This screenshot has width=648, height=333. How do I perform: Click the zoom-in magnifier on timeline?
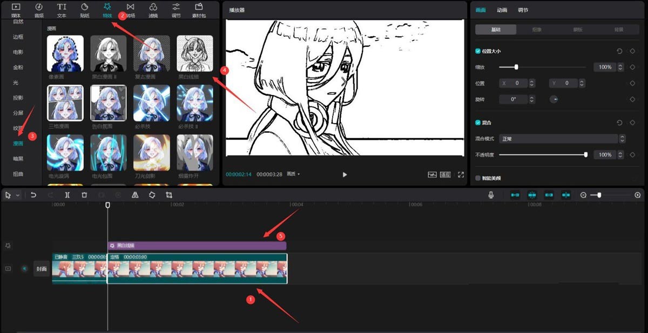click(x=638, y=195)
